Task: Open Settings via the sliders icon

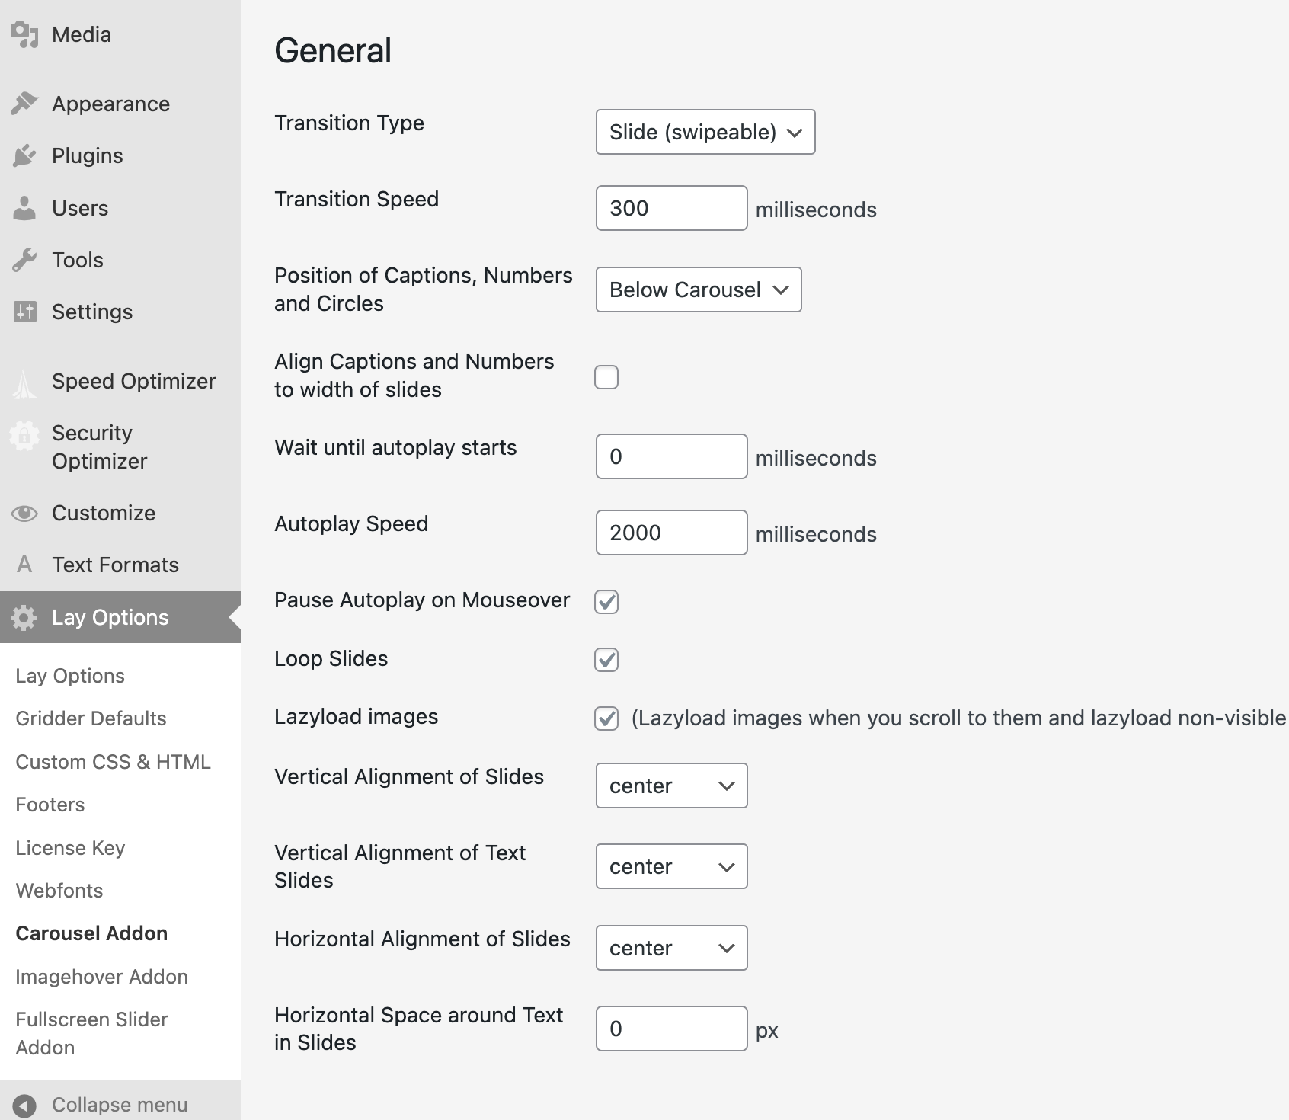Action: 24,311
